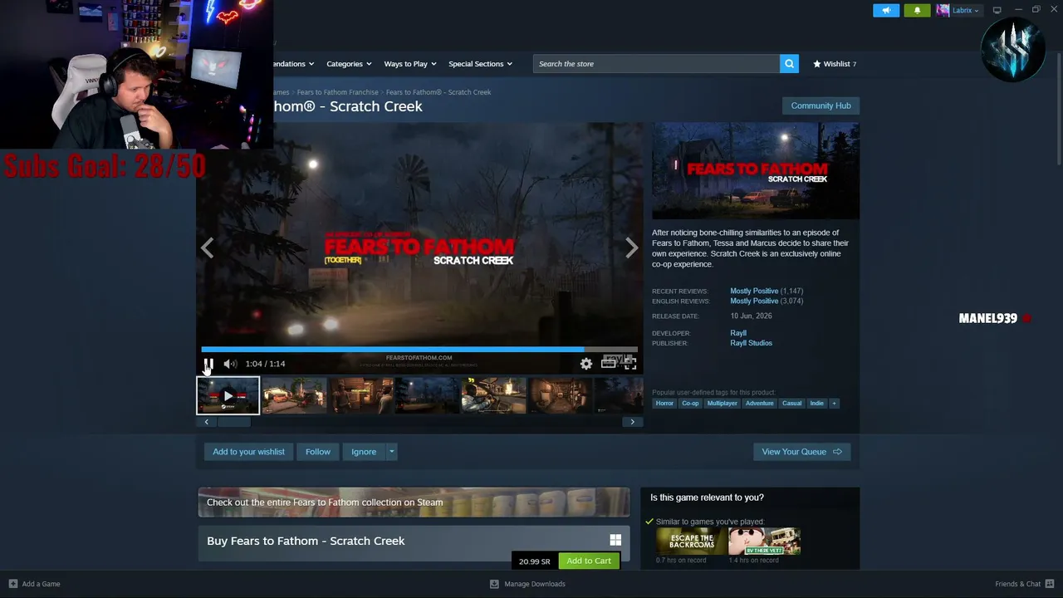Open RV There Yet similar game
The image size is (1063, 598).
tap(765, 542)
